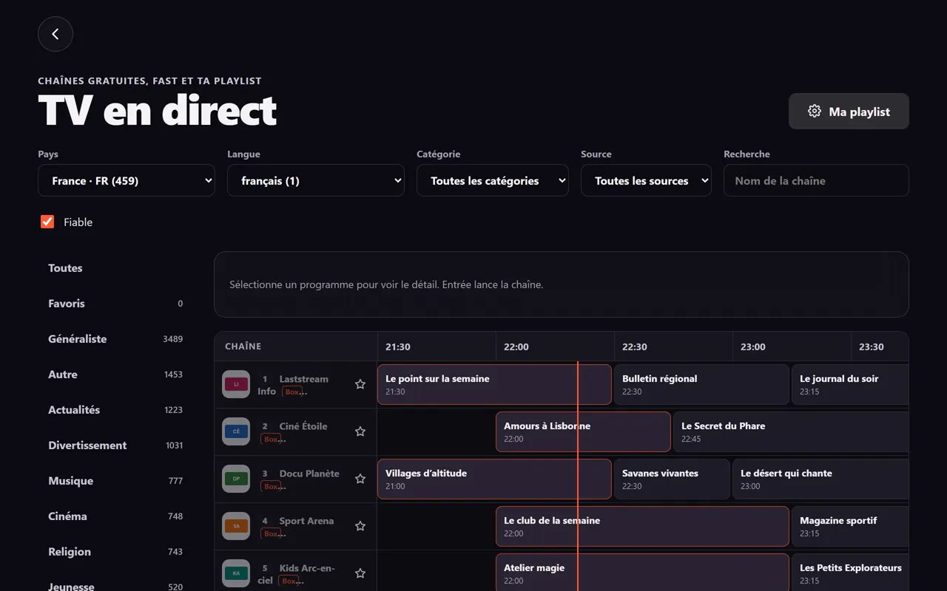Select program Le club de la semaine

(642, 526)
